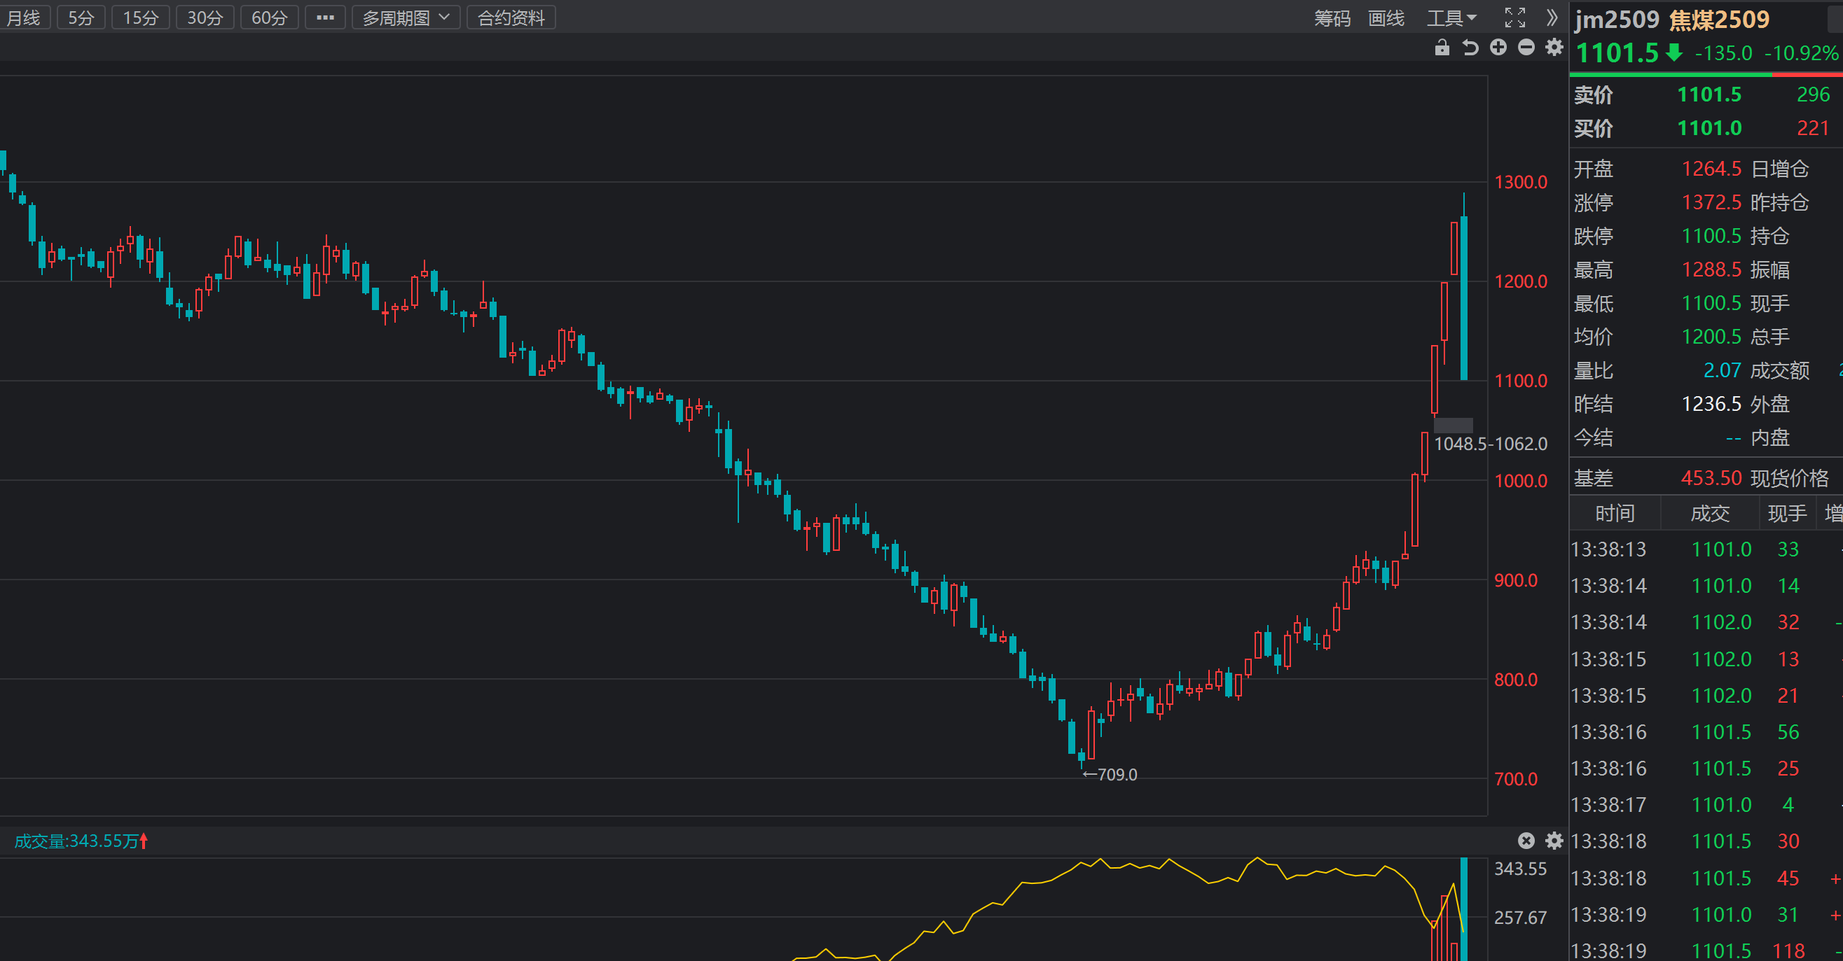Select the 15分 period tab
Image resolution: width=1843 pixels, height=961 pixels.
(x=140, y=18)
